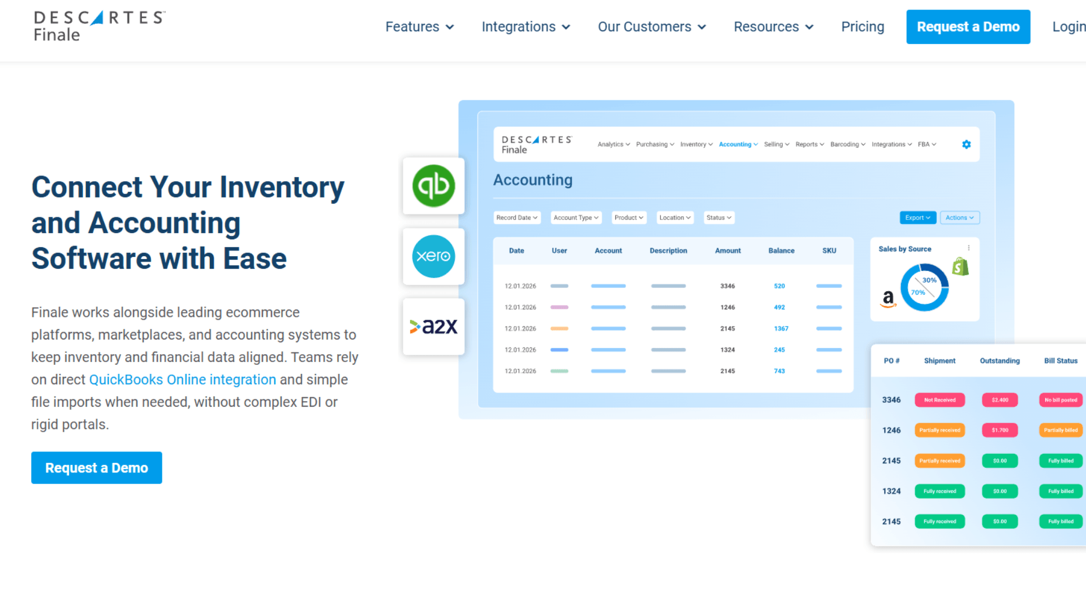Click balance value 1367
The image size is (1086, 611).
pos(781,329)
